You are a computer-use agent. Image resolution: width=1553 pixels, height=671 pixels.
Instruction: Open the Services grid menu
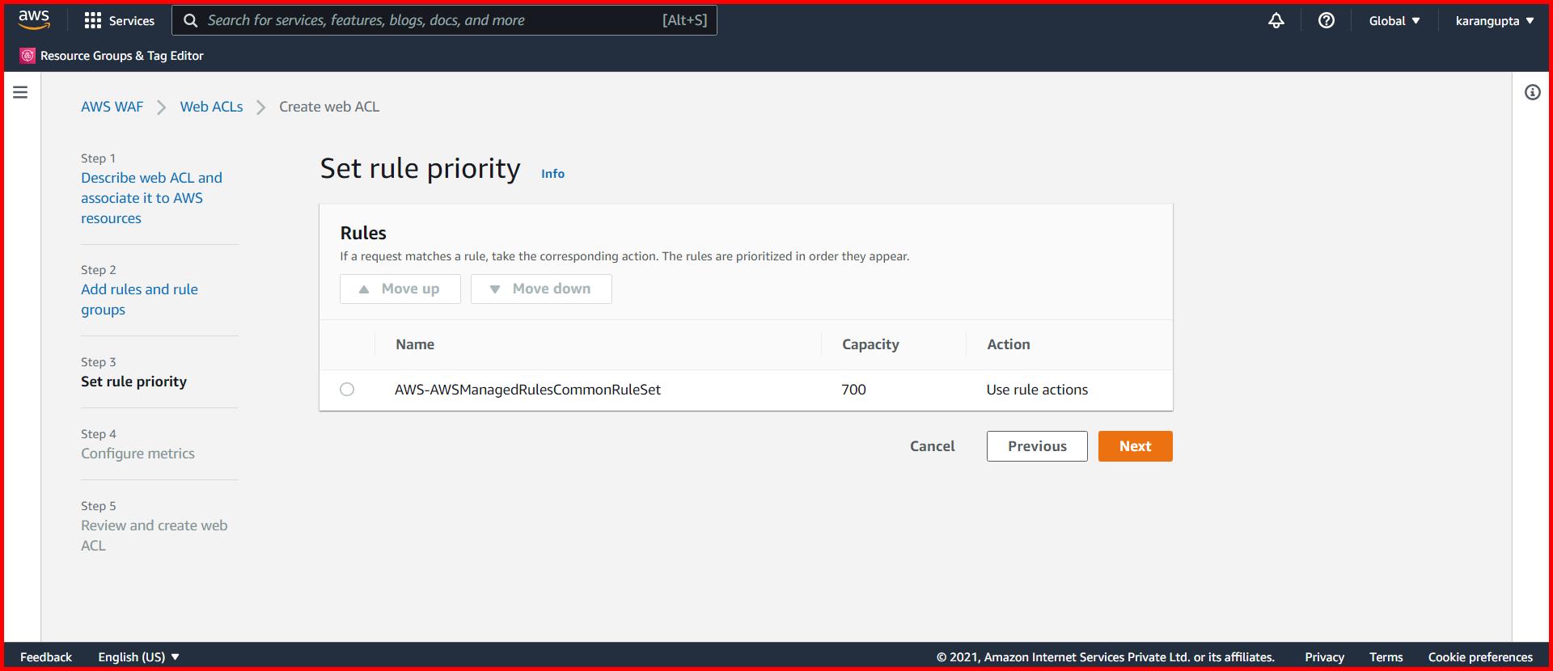coord(93,20)
